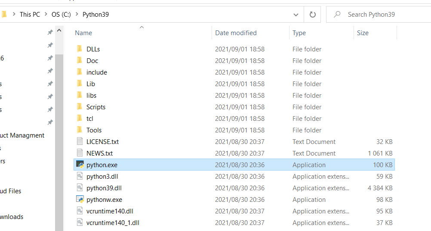This screenshot has height=231, width=431.
Task: Select the tcl folder icon
Action: click(x=80, y=118)
